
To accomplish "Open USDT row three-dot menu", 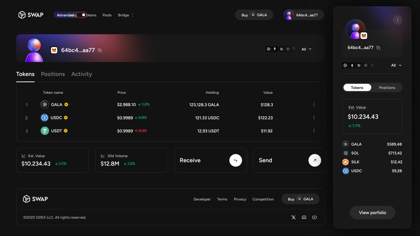I will pyautogui.click(x=314, y=131).
